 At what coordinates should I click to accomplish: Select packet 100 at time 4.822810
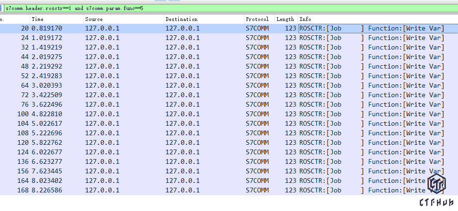pyautogui.click(x=143, y=114)
